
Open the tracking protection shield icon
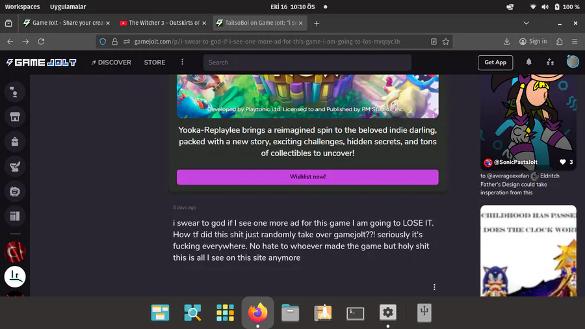[x=103, y=42]
